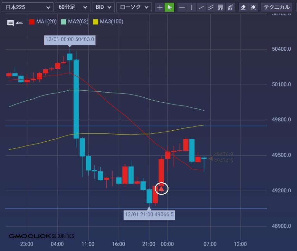Screen dimensions: 297x251
Task: Select the crosshair cursor tool
Action: pos(160,7)
